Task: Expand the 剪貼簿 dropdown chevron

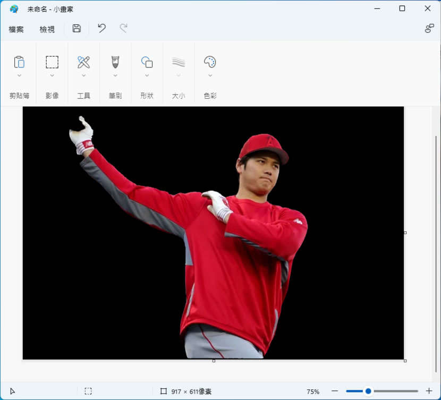Action: [x=19, y=75]
